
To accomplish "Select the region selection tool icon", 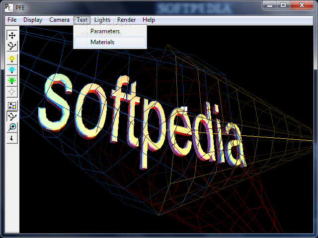I will coord(12,106).
